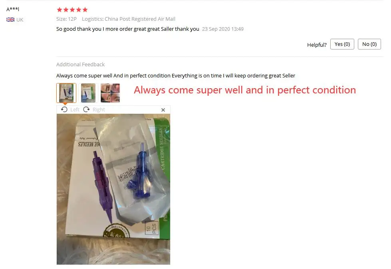Select the fifth red rating star
The width and height of the screenshot is (391, 269).
point(85,10)
